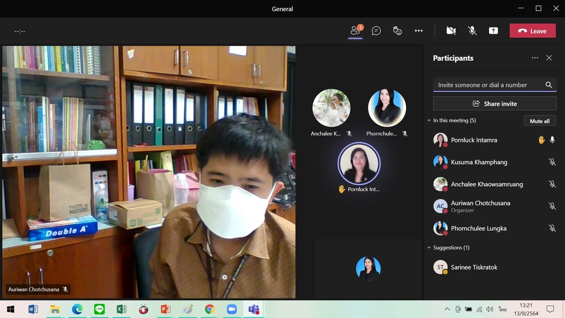Click Anchalee K. avatar in meeting stage

pos(331,108)
